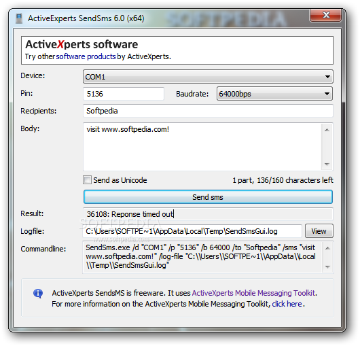Open the Device dropdown showing COM1

(x=208, y=77)
